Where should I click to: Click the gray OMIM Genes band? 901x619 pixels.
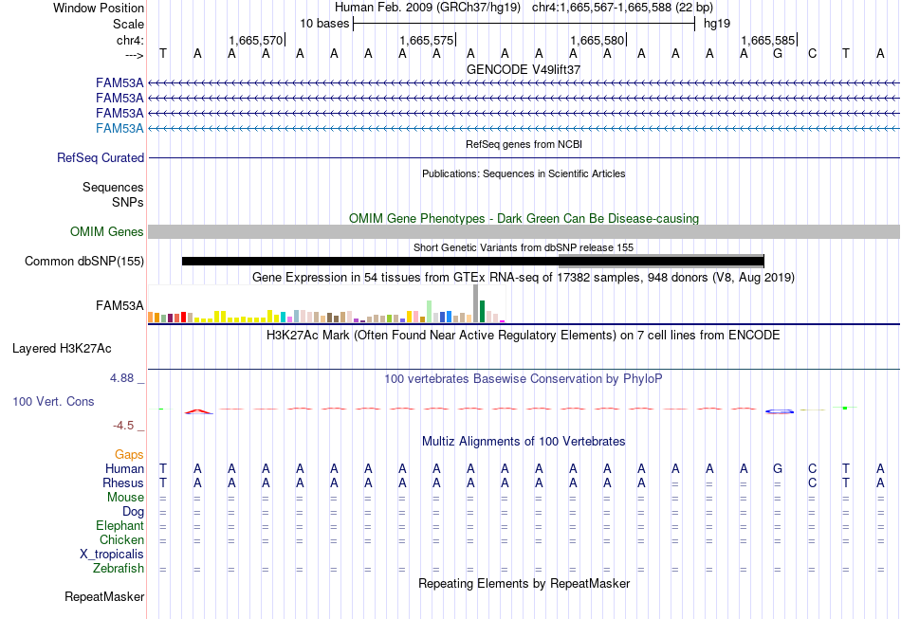(524, 231)
